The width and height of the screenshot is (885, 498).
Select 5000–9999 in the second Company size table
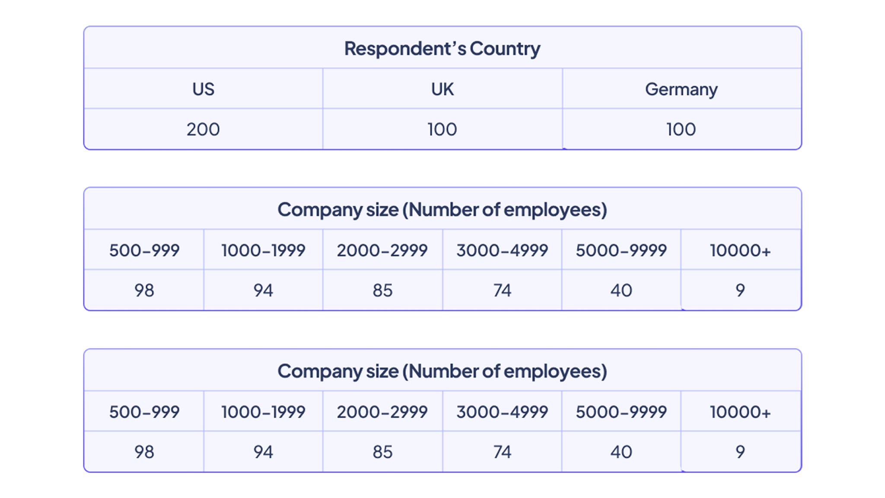click(x=621, y=412)
